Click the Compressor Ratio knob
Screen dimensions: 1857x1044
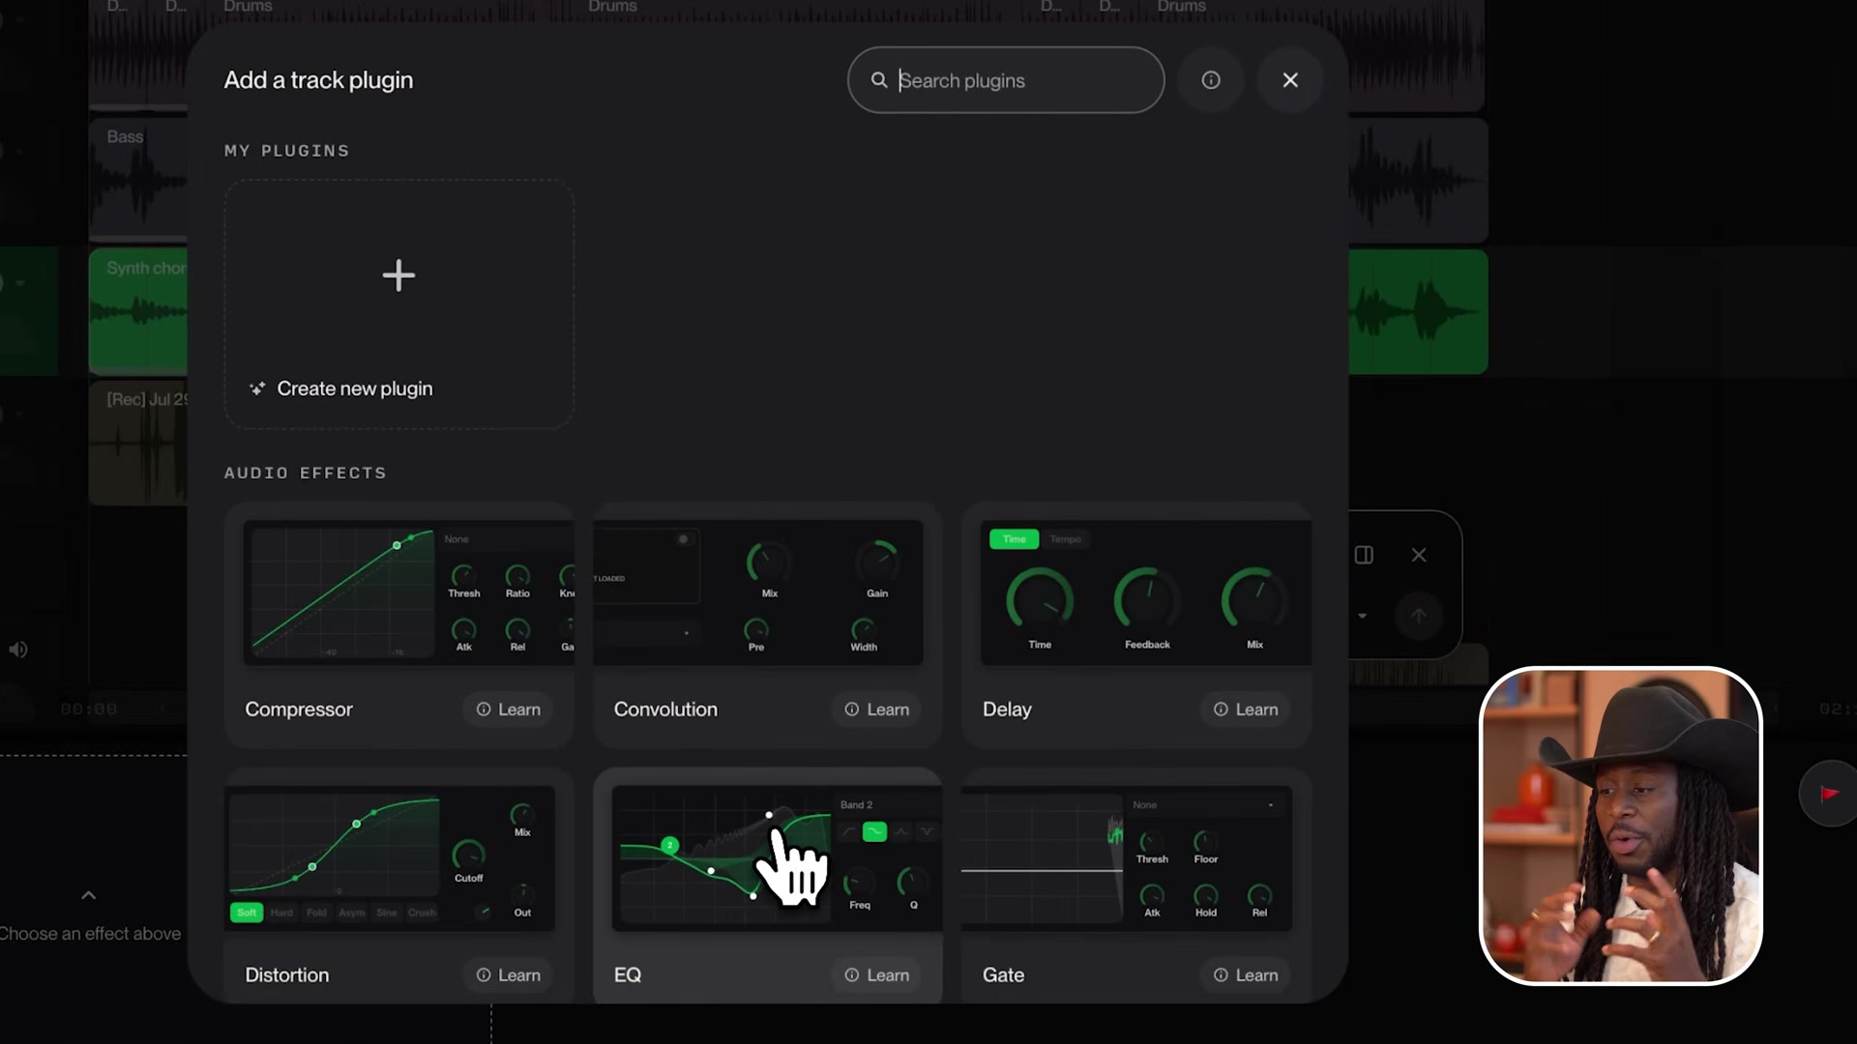[517, 575]
